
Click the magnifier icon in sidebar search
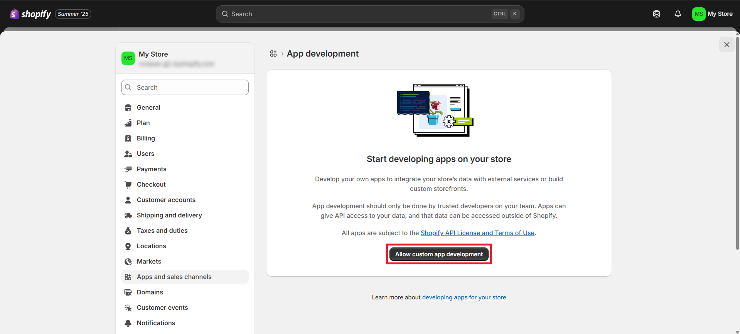pos(128,87)
